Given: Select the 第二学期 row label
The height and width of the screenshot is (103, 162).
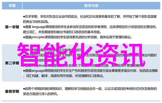Looking at the screenshot, I should 12,63.
